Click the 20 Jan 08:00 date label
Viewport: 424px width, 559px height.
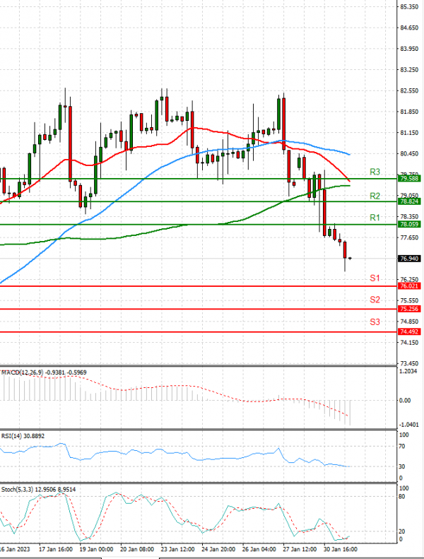click(x=137, y=549)
